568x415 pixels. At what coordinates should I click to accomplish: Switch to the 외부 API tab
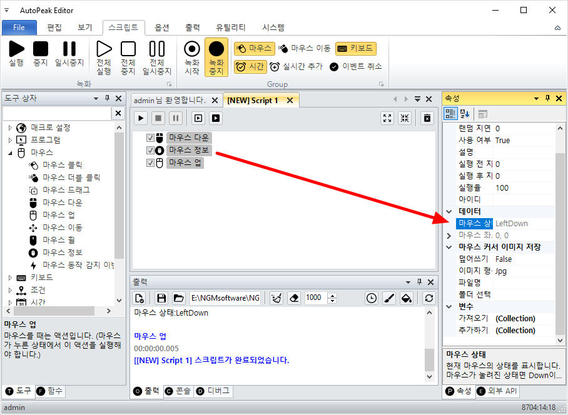click(x=497, y=391)
